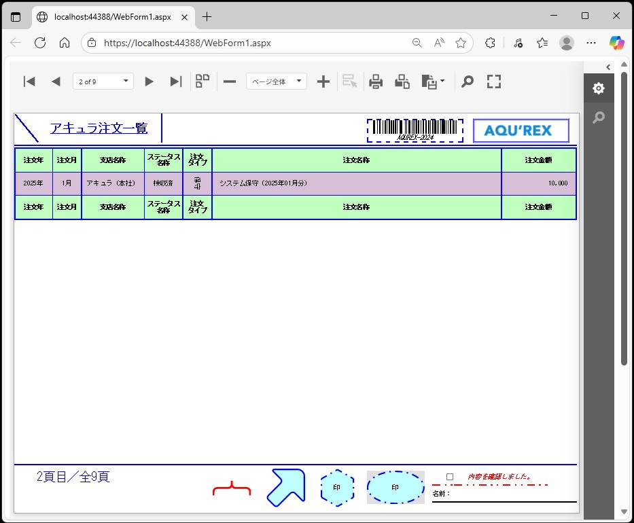
Task: Select the localhost WebForm1.aspx browser tab
Action: (112, 16)
